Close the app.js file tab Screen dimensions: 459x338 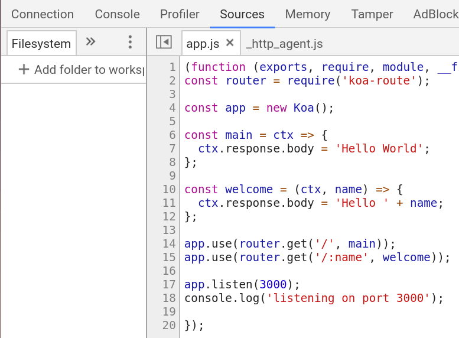coord(230,43)
